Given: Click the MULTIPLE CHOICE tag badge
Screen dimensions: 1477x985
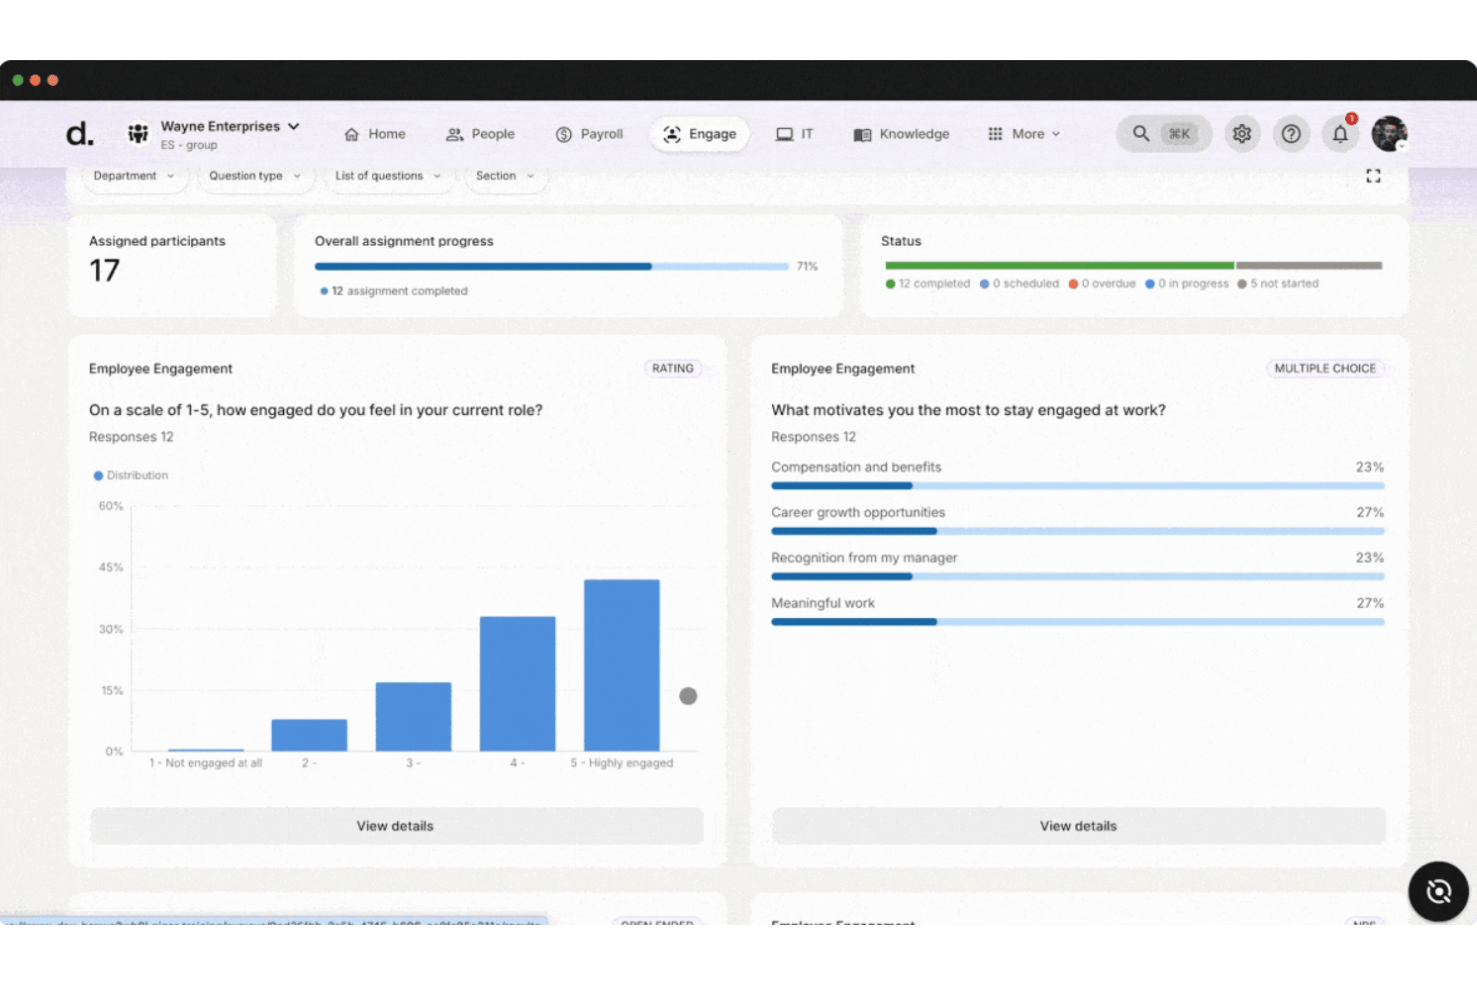Looking at the screenshot, I should click(x=1325, y=369).
